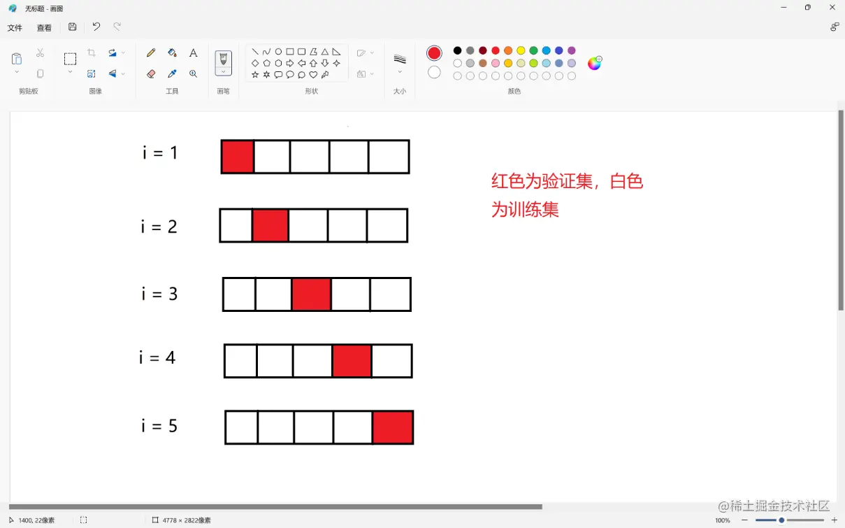Select the Magnifier tool
This screenshot has width=845, height=528.
click(194, 73)
